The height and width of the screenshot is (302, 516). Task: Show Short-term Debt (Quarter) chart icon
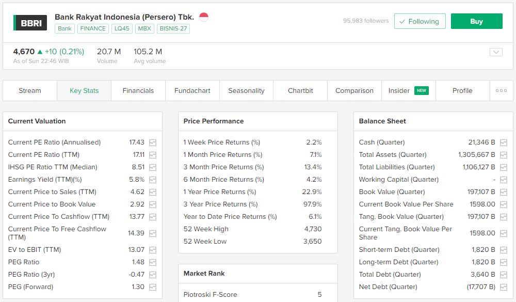pyautogui.click(x=504, y=250)
